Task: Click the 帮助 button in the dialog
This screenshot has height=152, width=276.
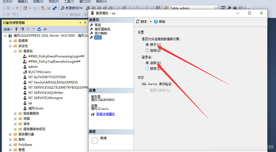Action: click(160, 22)
